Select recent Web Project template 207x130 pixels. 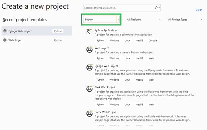(37, 40)
